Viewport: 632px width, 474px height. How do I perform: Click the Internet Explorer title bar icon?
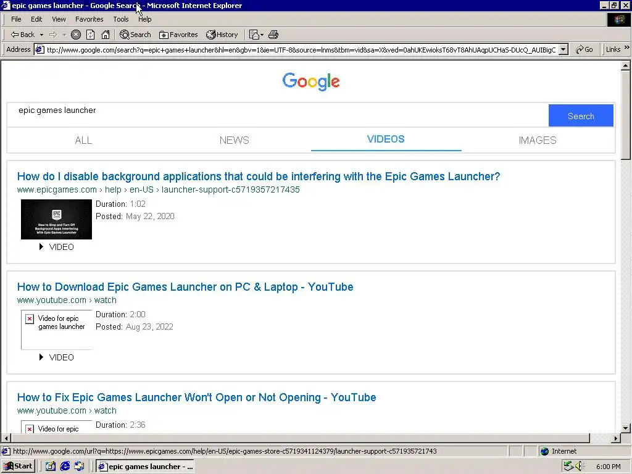tap(6, 5)
